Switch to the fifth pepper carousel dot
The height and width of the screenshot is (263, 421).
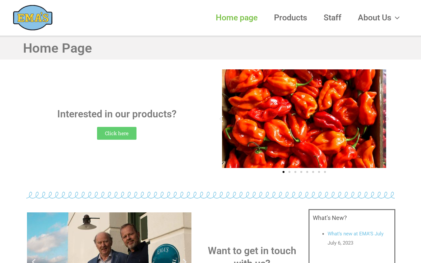[x=307, y=172]
